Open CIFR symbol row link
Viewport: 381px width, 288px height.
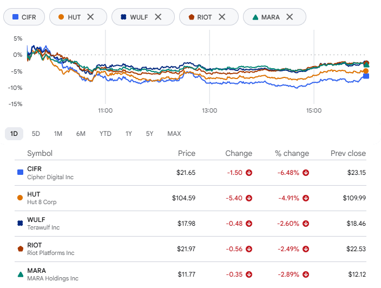click(x=34, y=169)
